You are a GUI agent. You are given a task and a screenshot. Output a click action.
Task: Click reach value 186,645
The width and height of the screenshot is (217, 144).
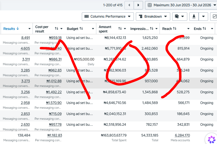[x=183, y=114]
